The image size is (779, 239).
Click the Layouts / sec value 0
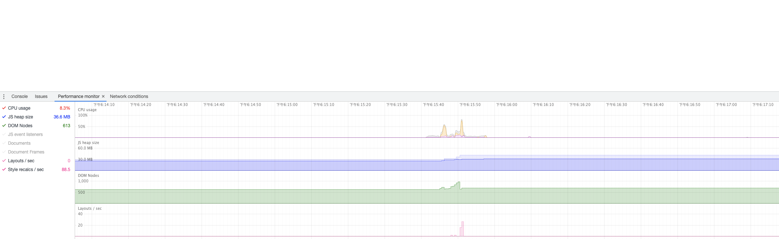69,161
